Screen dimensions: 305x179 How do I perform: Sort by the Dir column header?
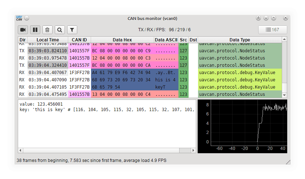pyautogui.click(x=22, y=40)
